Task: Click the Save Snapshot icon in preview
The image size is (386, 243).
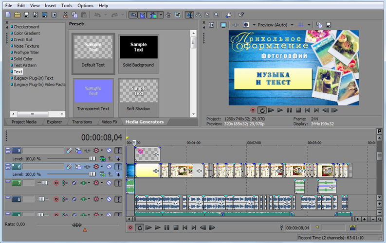Action: pyautogui.click(x=328, y=25)
